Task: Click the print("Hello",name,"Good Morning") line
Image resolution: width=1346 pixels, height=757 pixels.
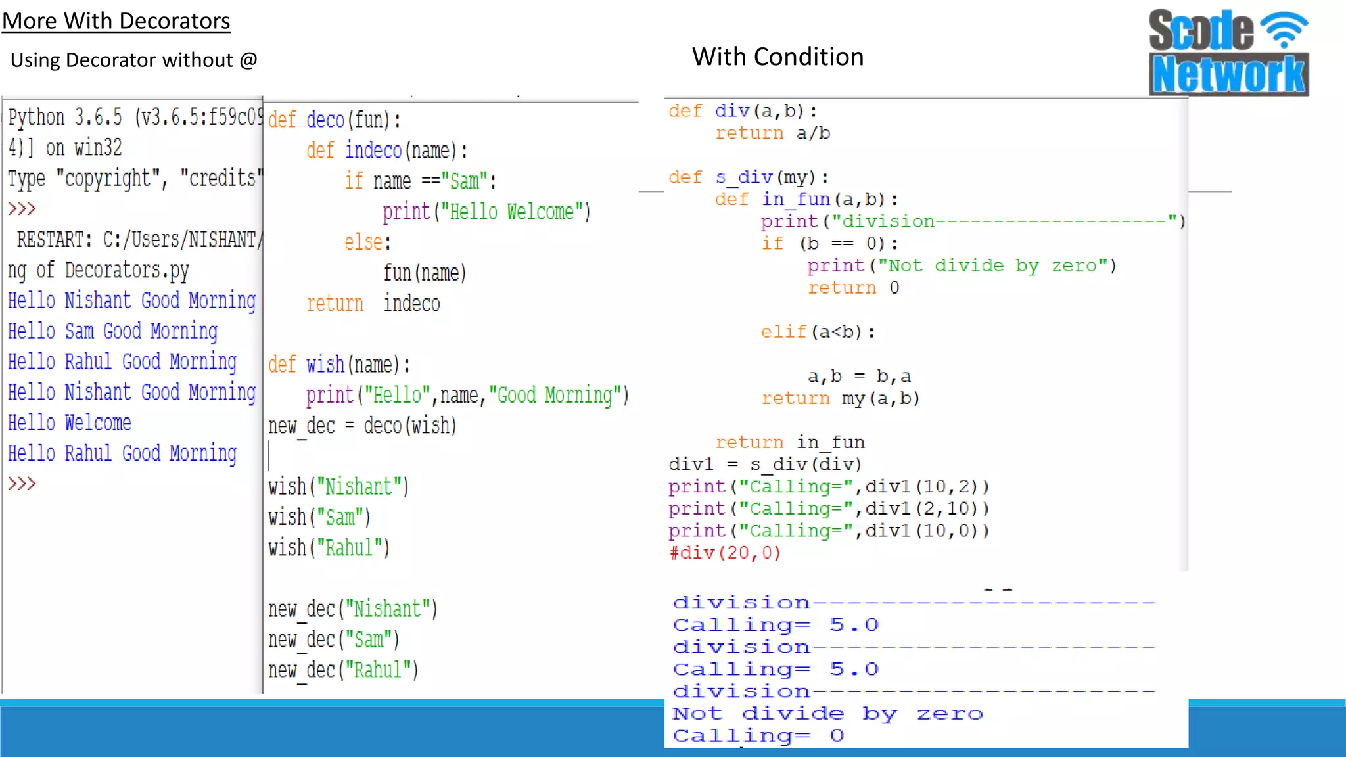Action: (x=467, y=395)
